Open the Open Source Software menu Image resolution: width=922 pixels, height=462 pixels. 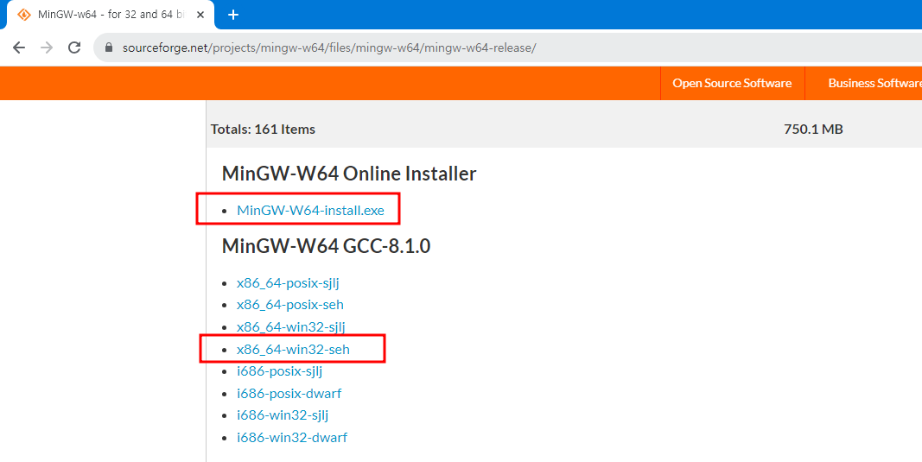pos(732,83)
